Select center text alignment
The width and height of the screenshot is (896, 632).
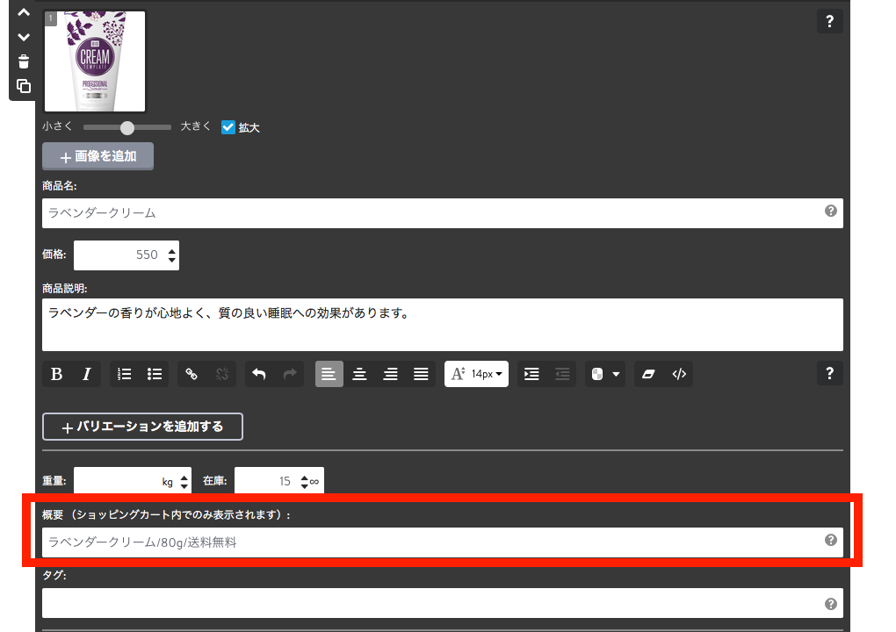[x=359, y=374]
